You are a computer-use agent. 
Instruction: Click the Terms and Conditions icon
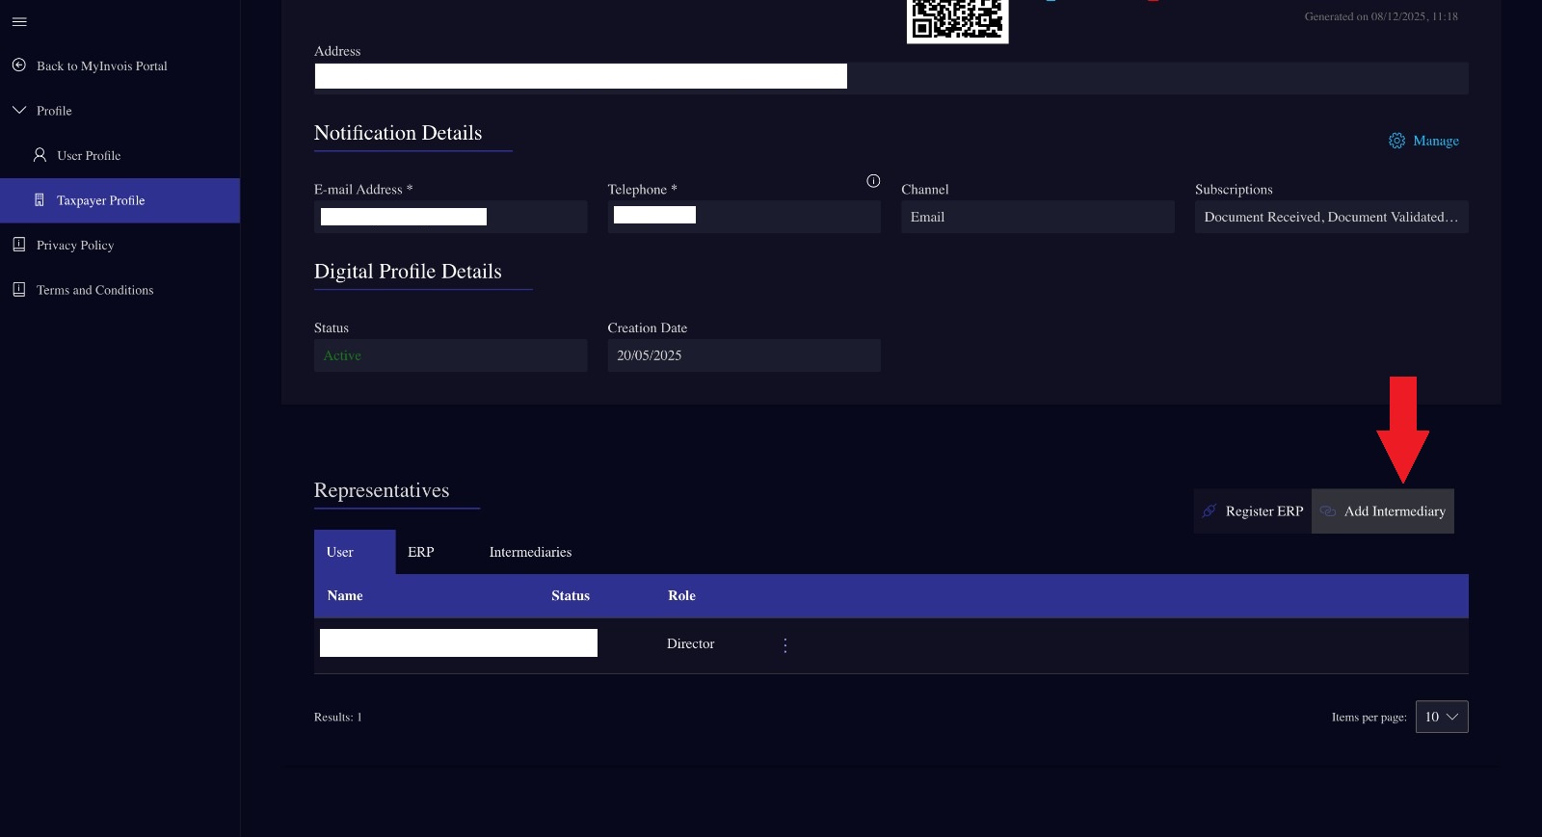(x=19, y=290)
